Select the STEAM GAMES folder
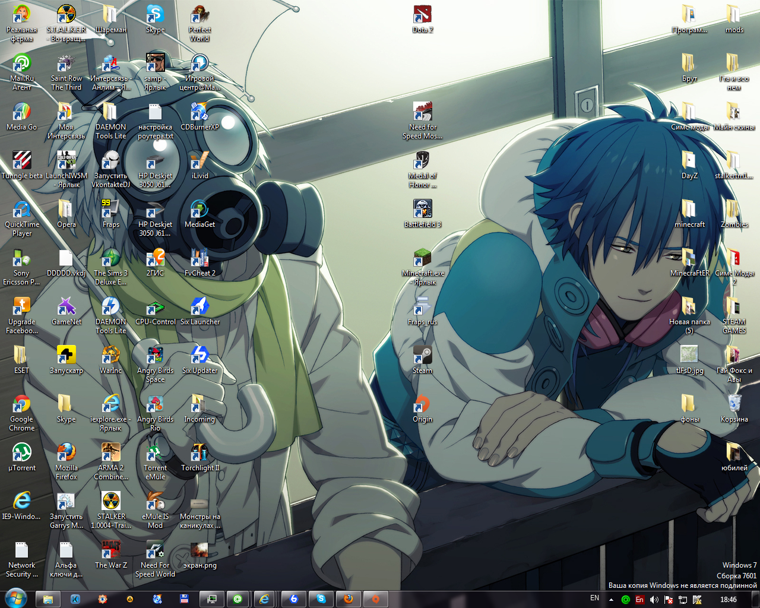 tap(734, 315)
